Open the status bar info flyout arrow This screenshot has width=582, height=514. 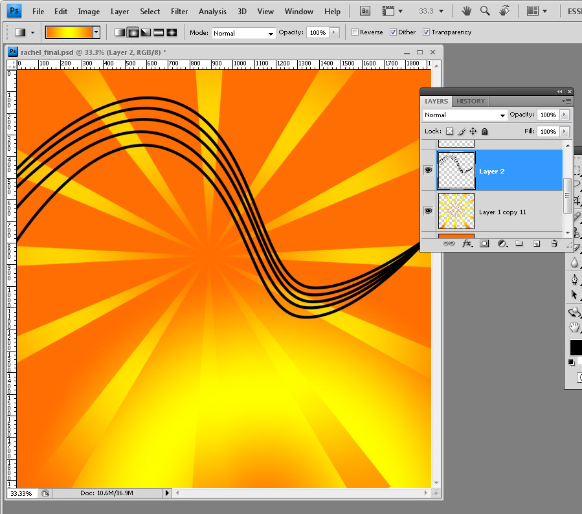pyautogui.click(x=167, y=493)
